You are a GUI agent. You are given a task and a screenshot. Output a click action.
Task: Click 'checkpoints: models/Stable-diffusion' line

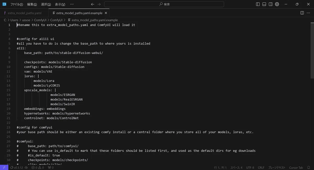click(58, 62)
